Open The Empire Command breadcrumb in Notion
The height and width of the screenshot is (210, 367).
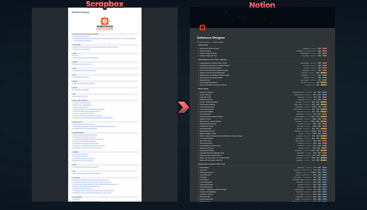pos(203,42)
